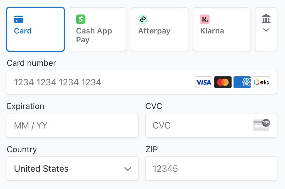Open the Country dropdown showing United States

(73, 169)
